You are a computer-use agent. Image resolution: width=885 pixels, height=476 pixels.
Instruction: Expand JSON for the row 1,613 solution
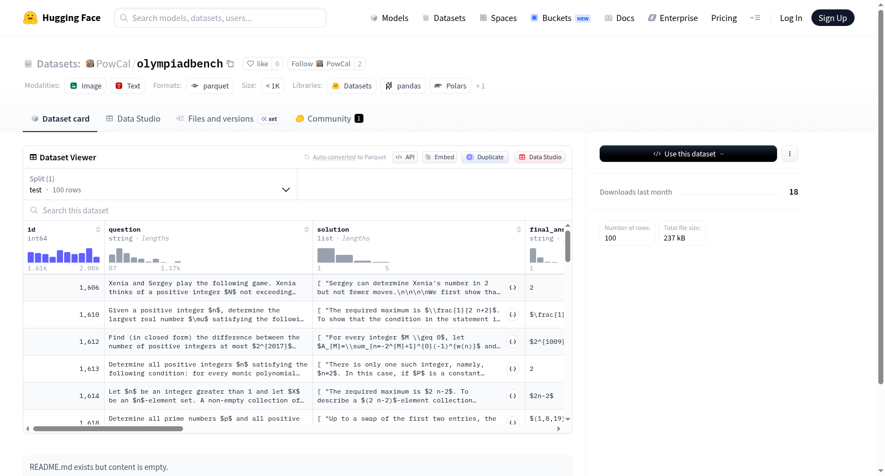tap(513, 369)
